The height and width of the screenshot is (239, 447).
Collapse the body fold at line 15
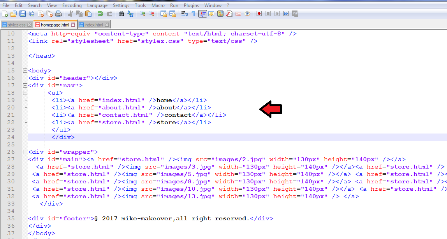pyautogui.click(x=25, y=70)
